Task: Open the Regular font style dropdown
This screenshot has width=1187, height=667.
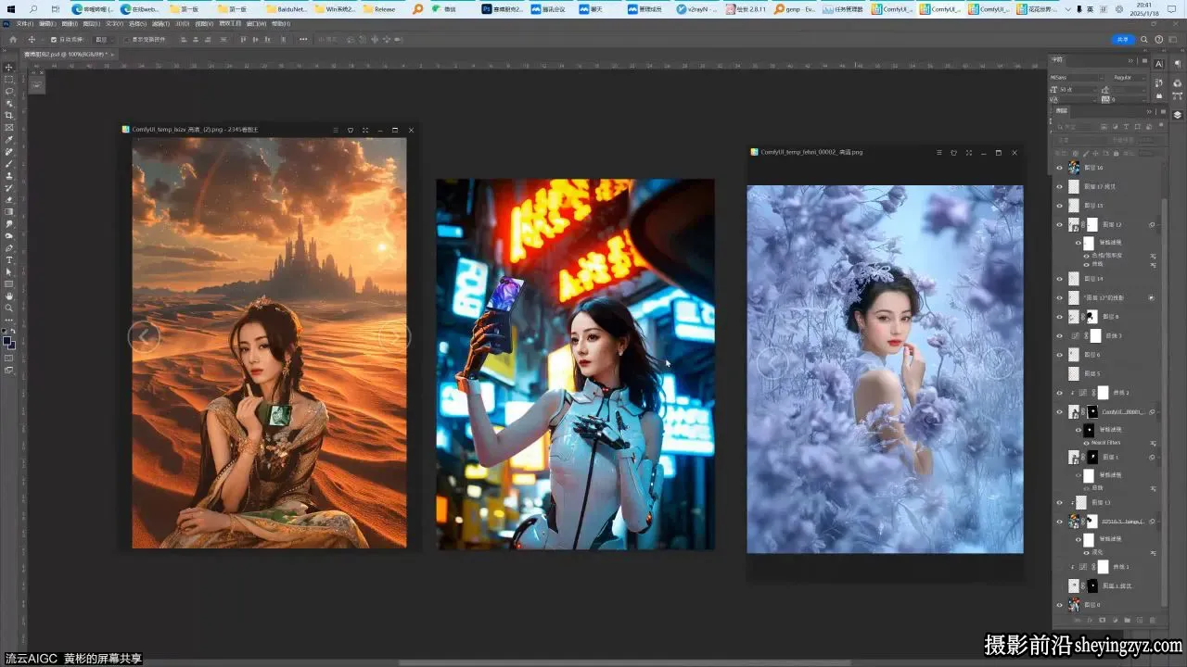Action: pos(1129,78)
